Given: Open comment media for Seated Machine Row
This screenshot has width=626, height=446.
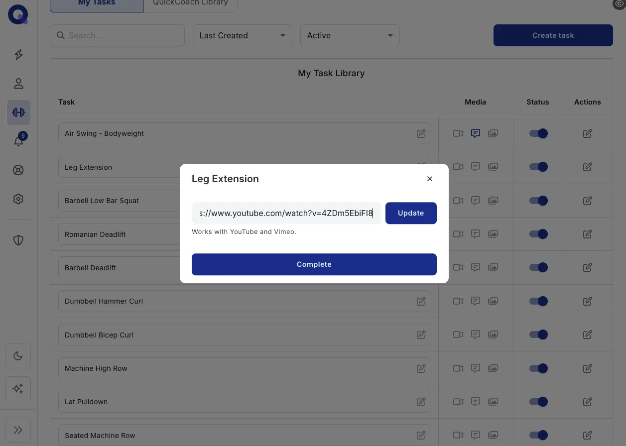Looking at the screenshot, I should tap(476, 435).
